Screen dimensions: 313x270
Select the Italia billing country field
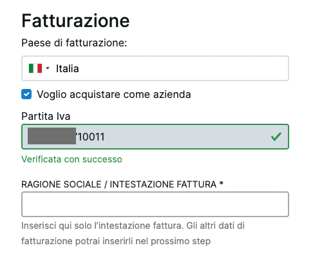pos(155,68)
